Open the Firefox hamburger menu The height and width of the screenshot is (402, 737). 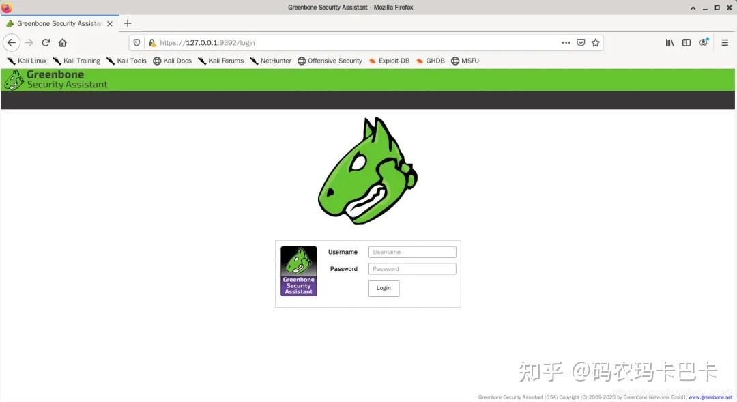coord(725,42)
